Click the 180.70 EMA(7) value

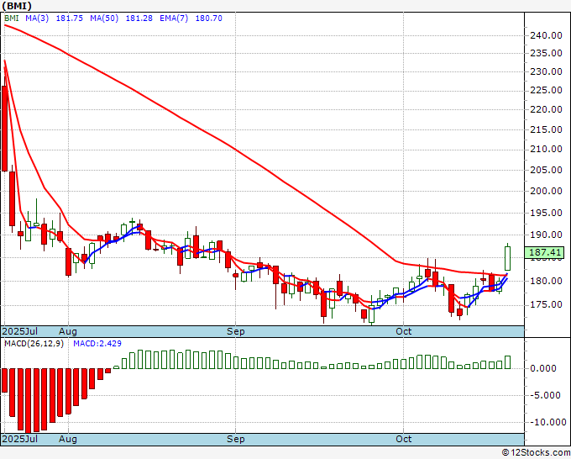208,18
